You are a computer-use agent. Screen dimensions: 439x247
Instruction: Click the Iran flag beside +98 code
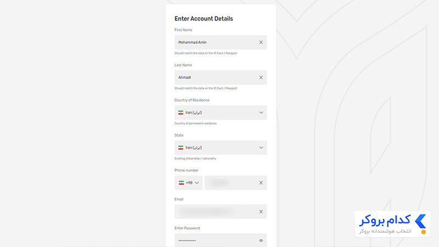[x=182, y=183]
